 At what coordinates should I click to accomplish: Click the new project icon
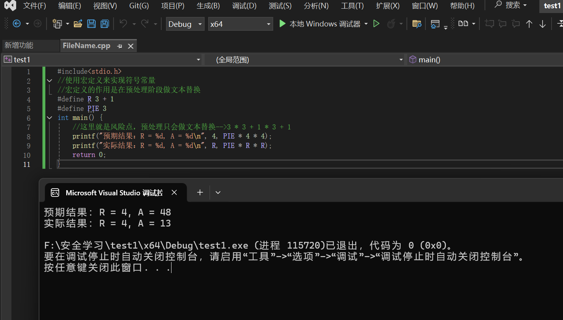click(57, 24)
